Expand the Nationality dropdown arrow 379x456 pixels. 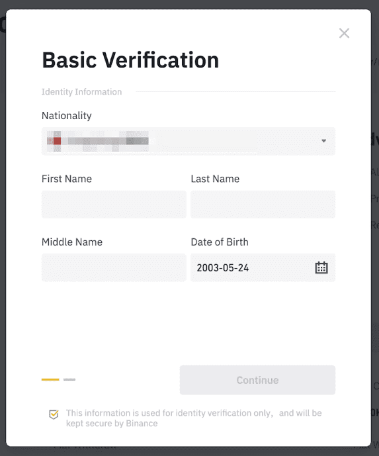pyautogui.click(x=324, y=141)
